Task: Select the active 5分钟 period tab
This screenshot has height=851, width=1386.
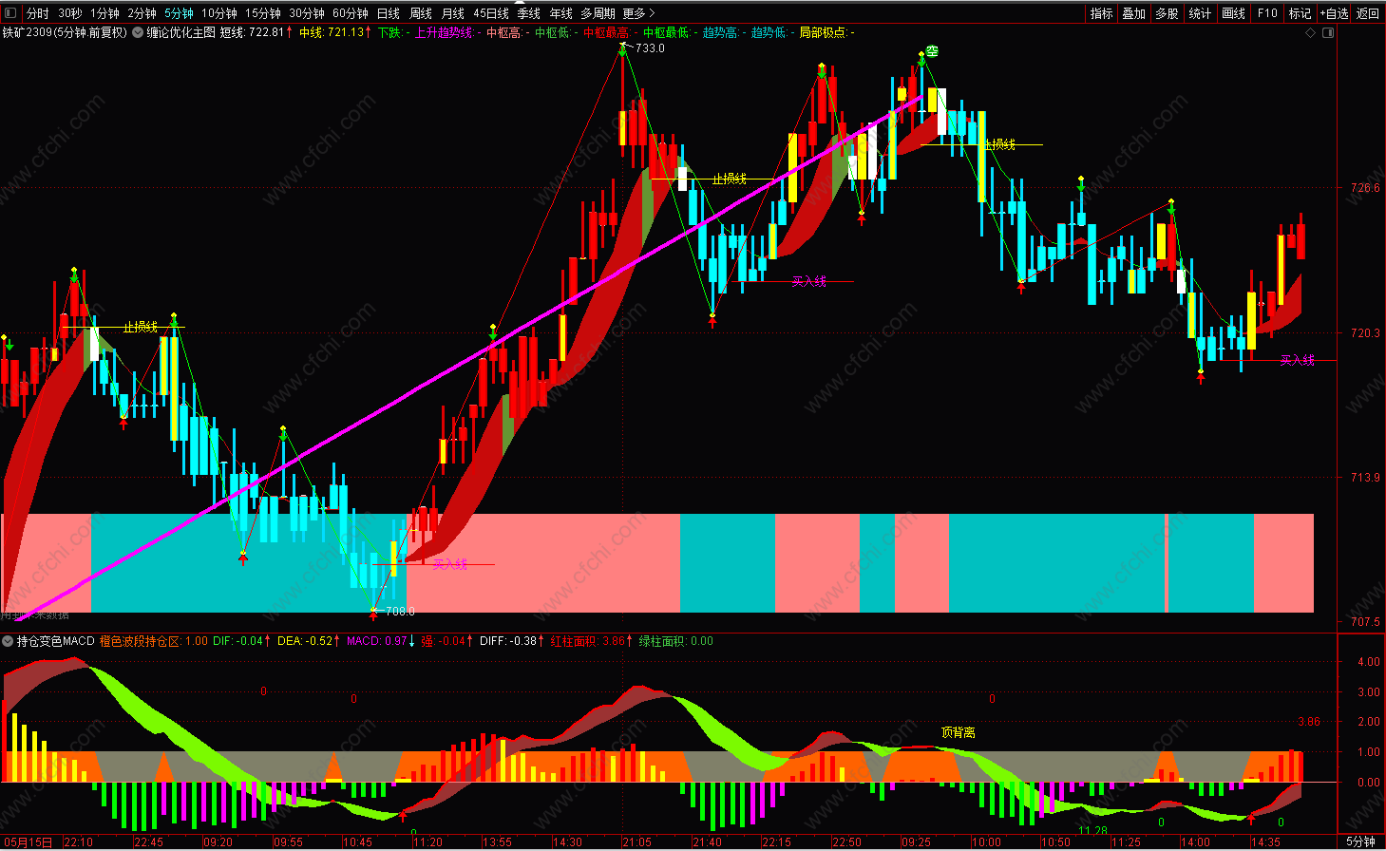Action: [179, 13]
